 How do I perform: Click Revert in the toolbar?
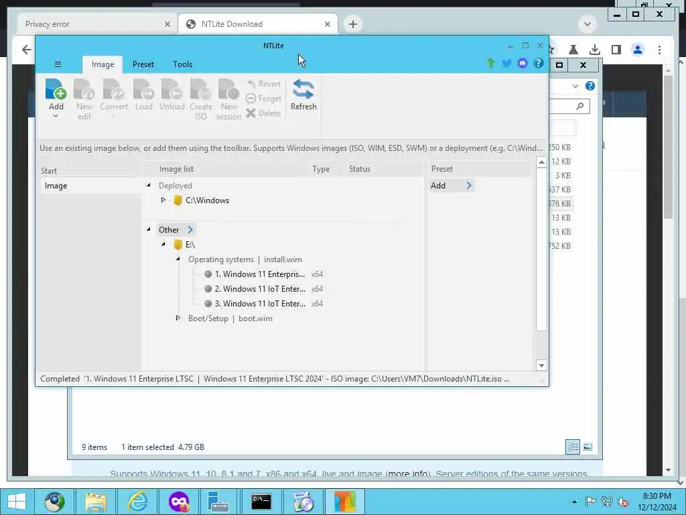263,84
